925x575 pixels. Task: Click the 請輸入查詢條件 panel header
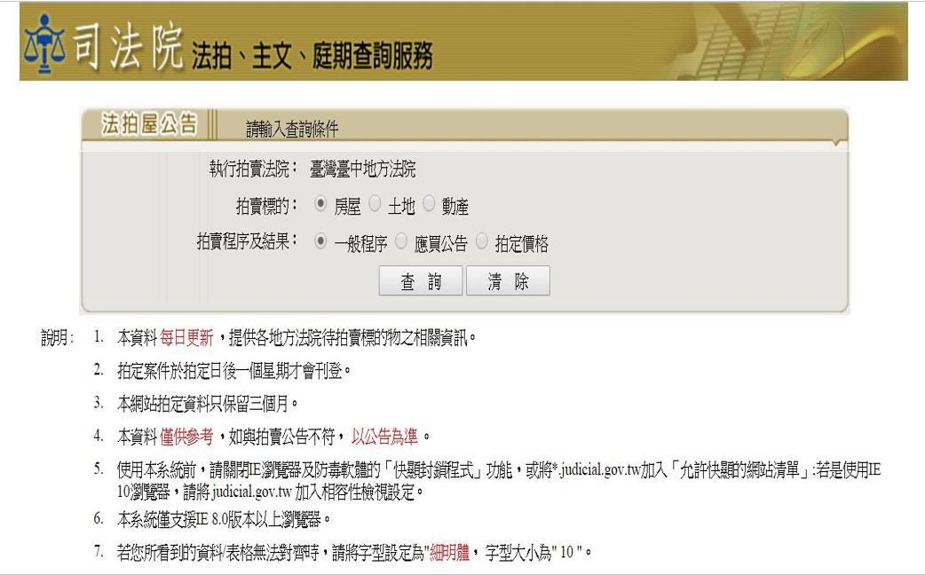292,130
